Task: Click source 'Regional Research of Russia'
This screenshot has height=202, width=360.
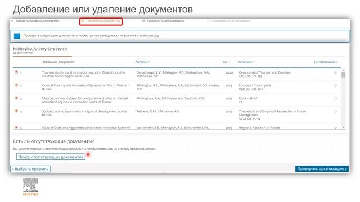Action: click(x=259, y=127)
